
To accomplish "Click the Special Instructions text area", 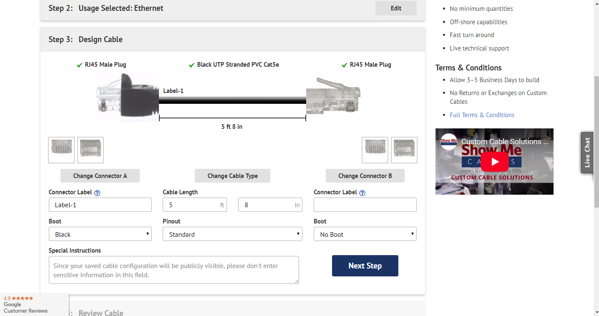I will (x=174, y=270).
